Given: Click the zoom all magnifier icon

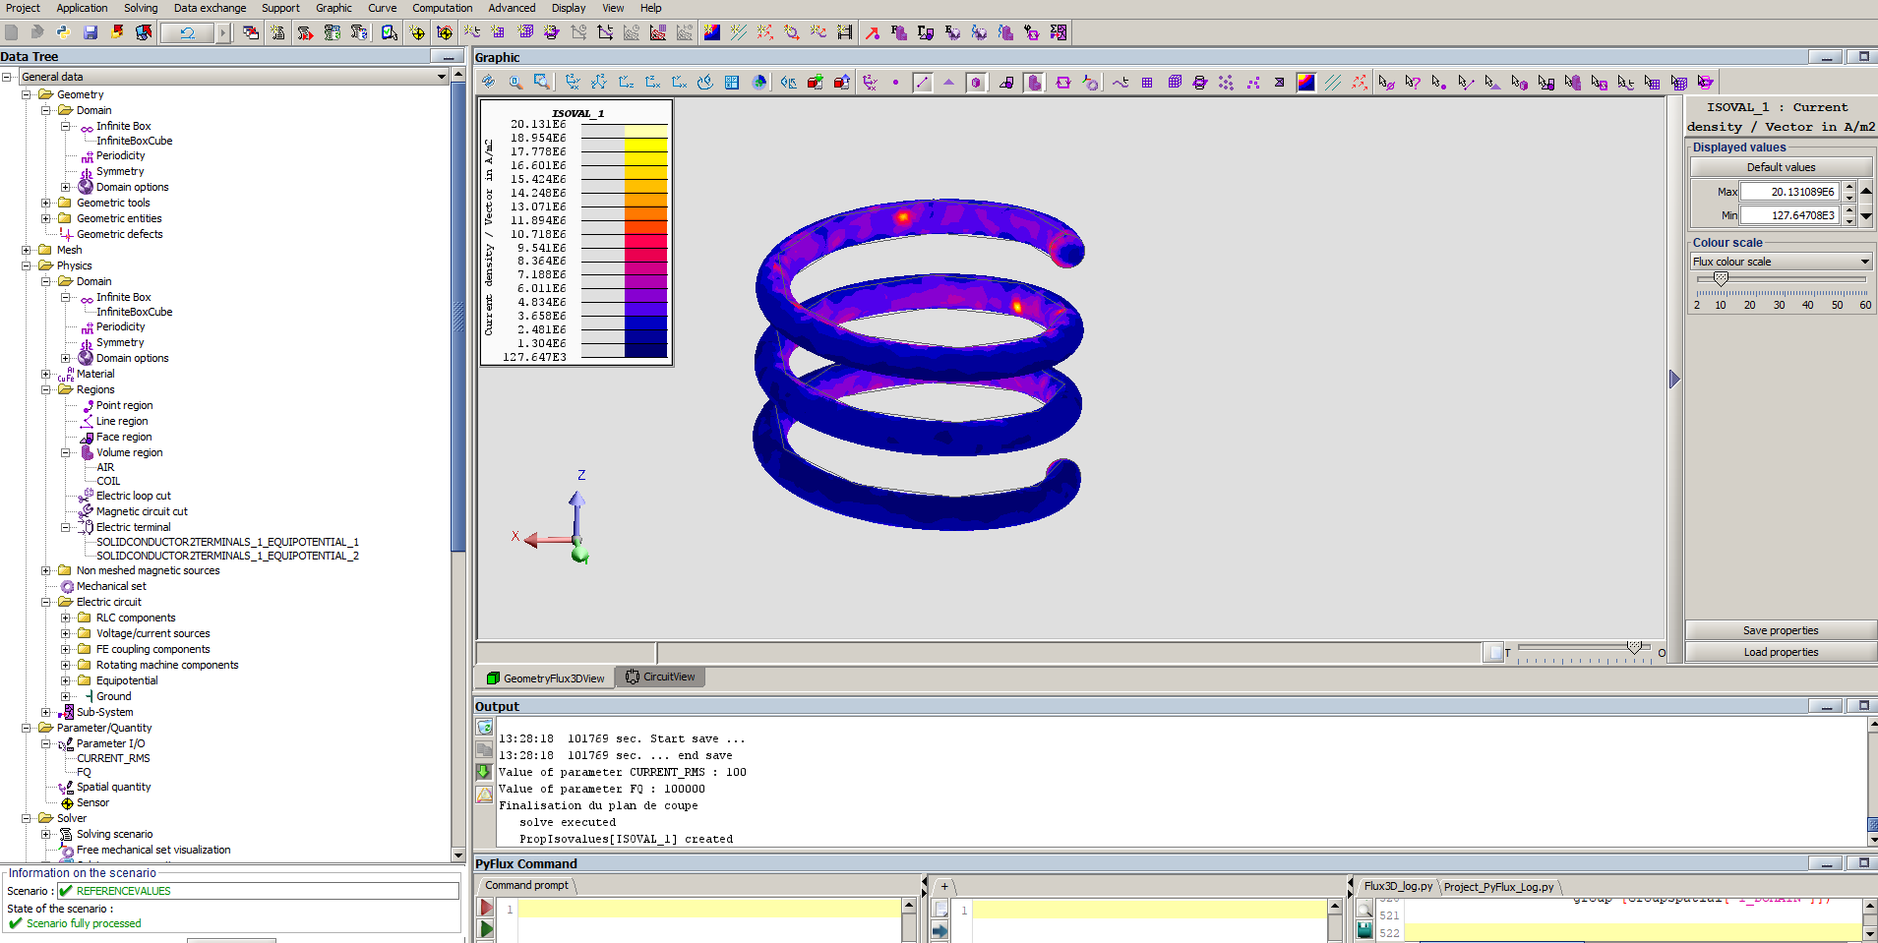Looking at the screenshot, I should click(x=515, y=83).
